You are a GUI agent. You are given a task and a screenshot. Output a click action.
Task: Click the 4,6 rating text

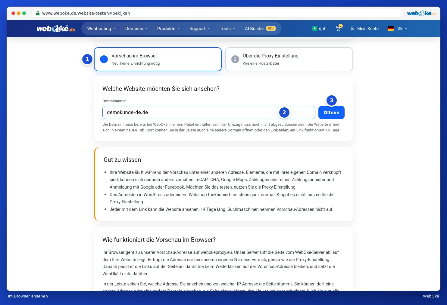[x=322, y=29]
